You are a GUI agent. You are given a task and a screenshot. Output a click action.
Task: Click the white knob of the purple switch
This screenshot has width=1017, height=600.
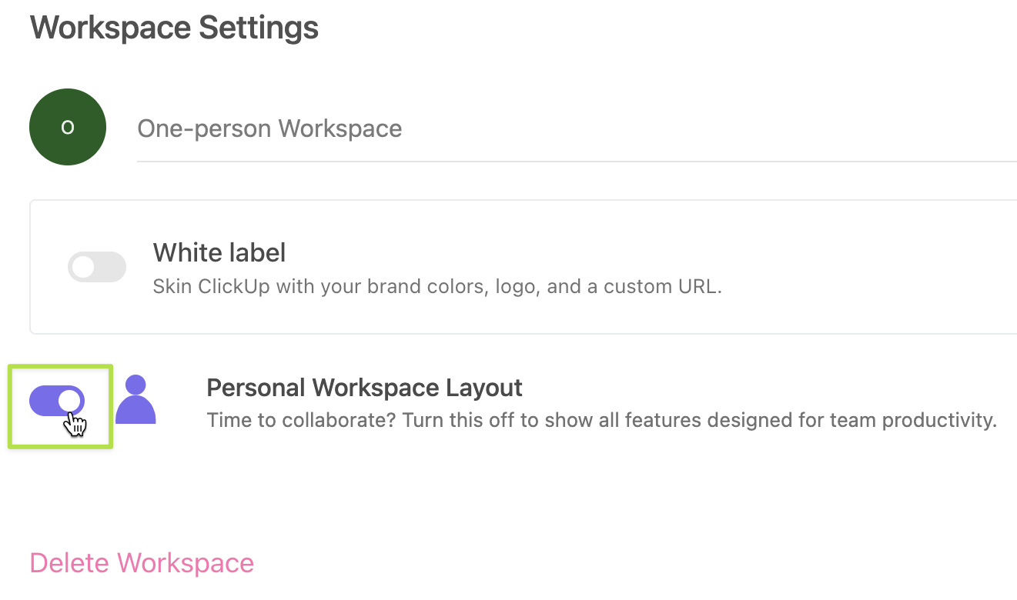tap(69, 401)
